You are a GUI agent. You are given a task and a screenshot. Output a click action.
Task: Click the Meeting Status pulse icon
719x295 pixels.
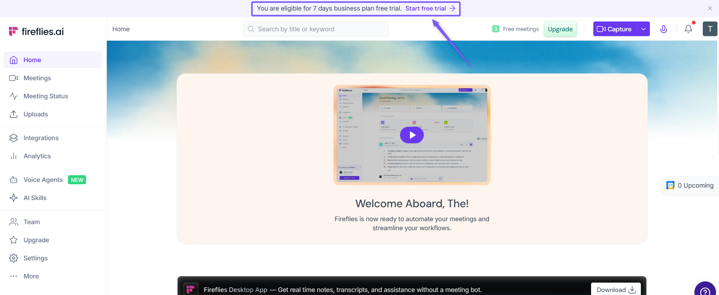[14, 96]
